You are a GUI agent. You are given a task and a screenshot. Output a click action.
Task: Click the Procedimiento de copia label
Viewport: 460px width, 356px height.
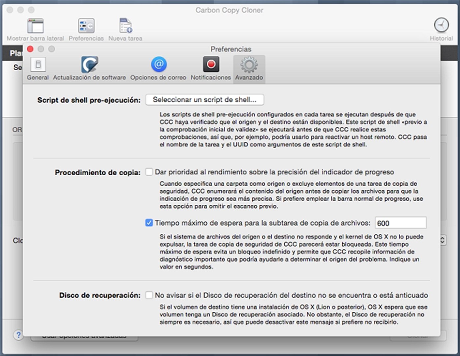coord(98,172)
